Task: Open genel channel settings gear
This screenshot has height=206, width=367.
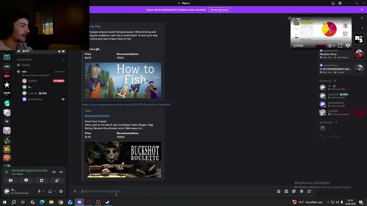Action: click(x=63, y=51)
